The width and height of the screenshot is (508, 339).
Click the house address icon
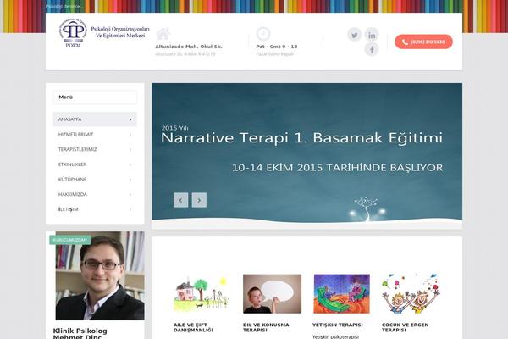163,34
